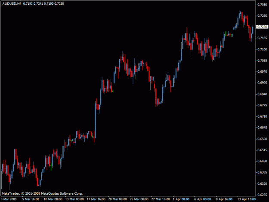Click the 8 Apr 16:00 time label
The height and width of the screenshot is (202, 269).
pyautogui.click(x=224, y=199)
